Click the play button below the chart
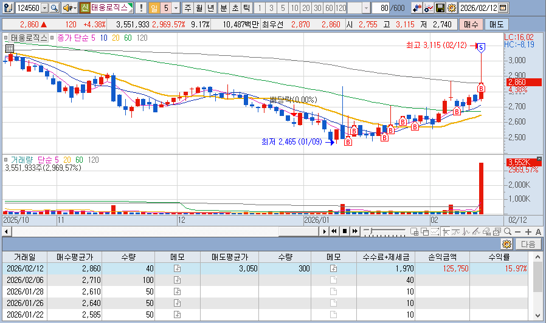546x323 pixels. pos(325,231)
